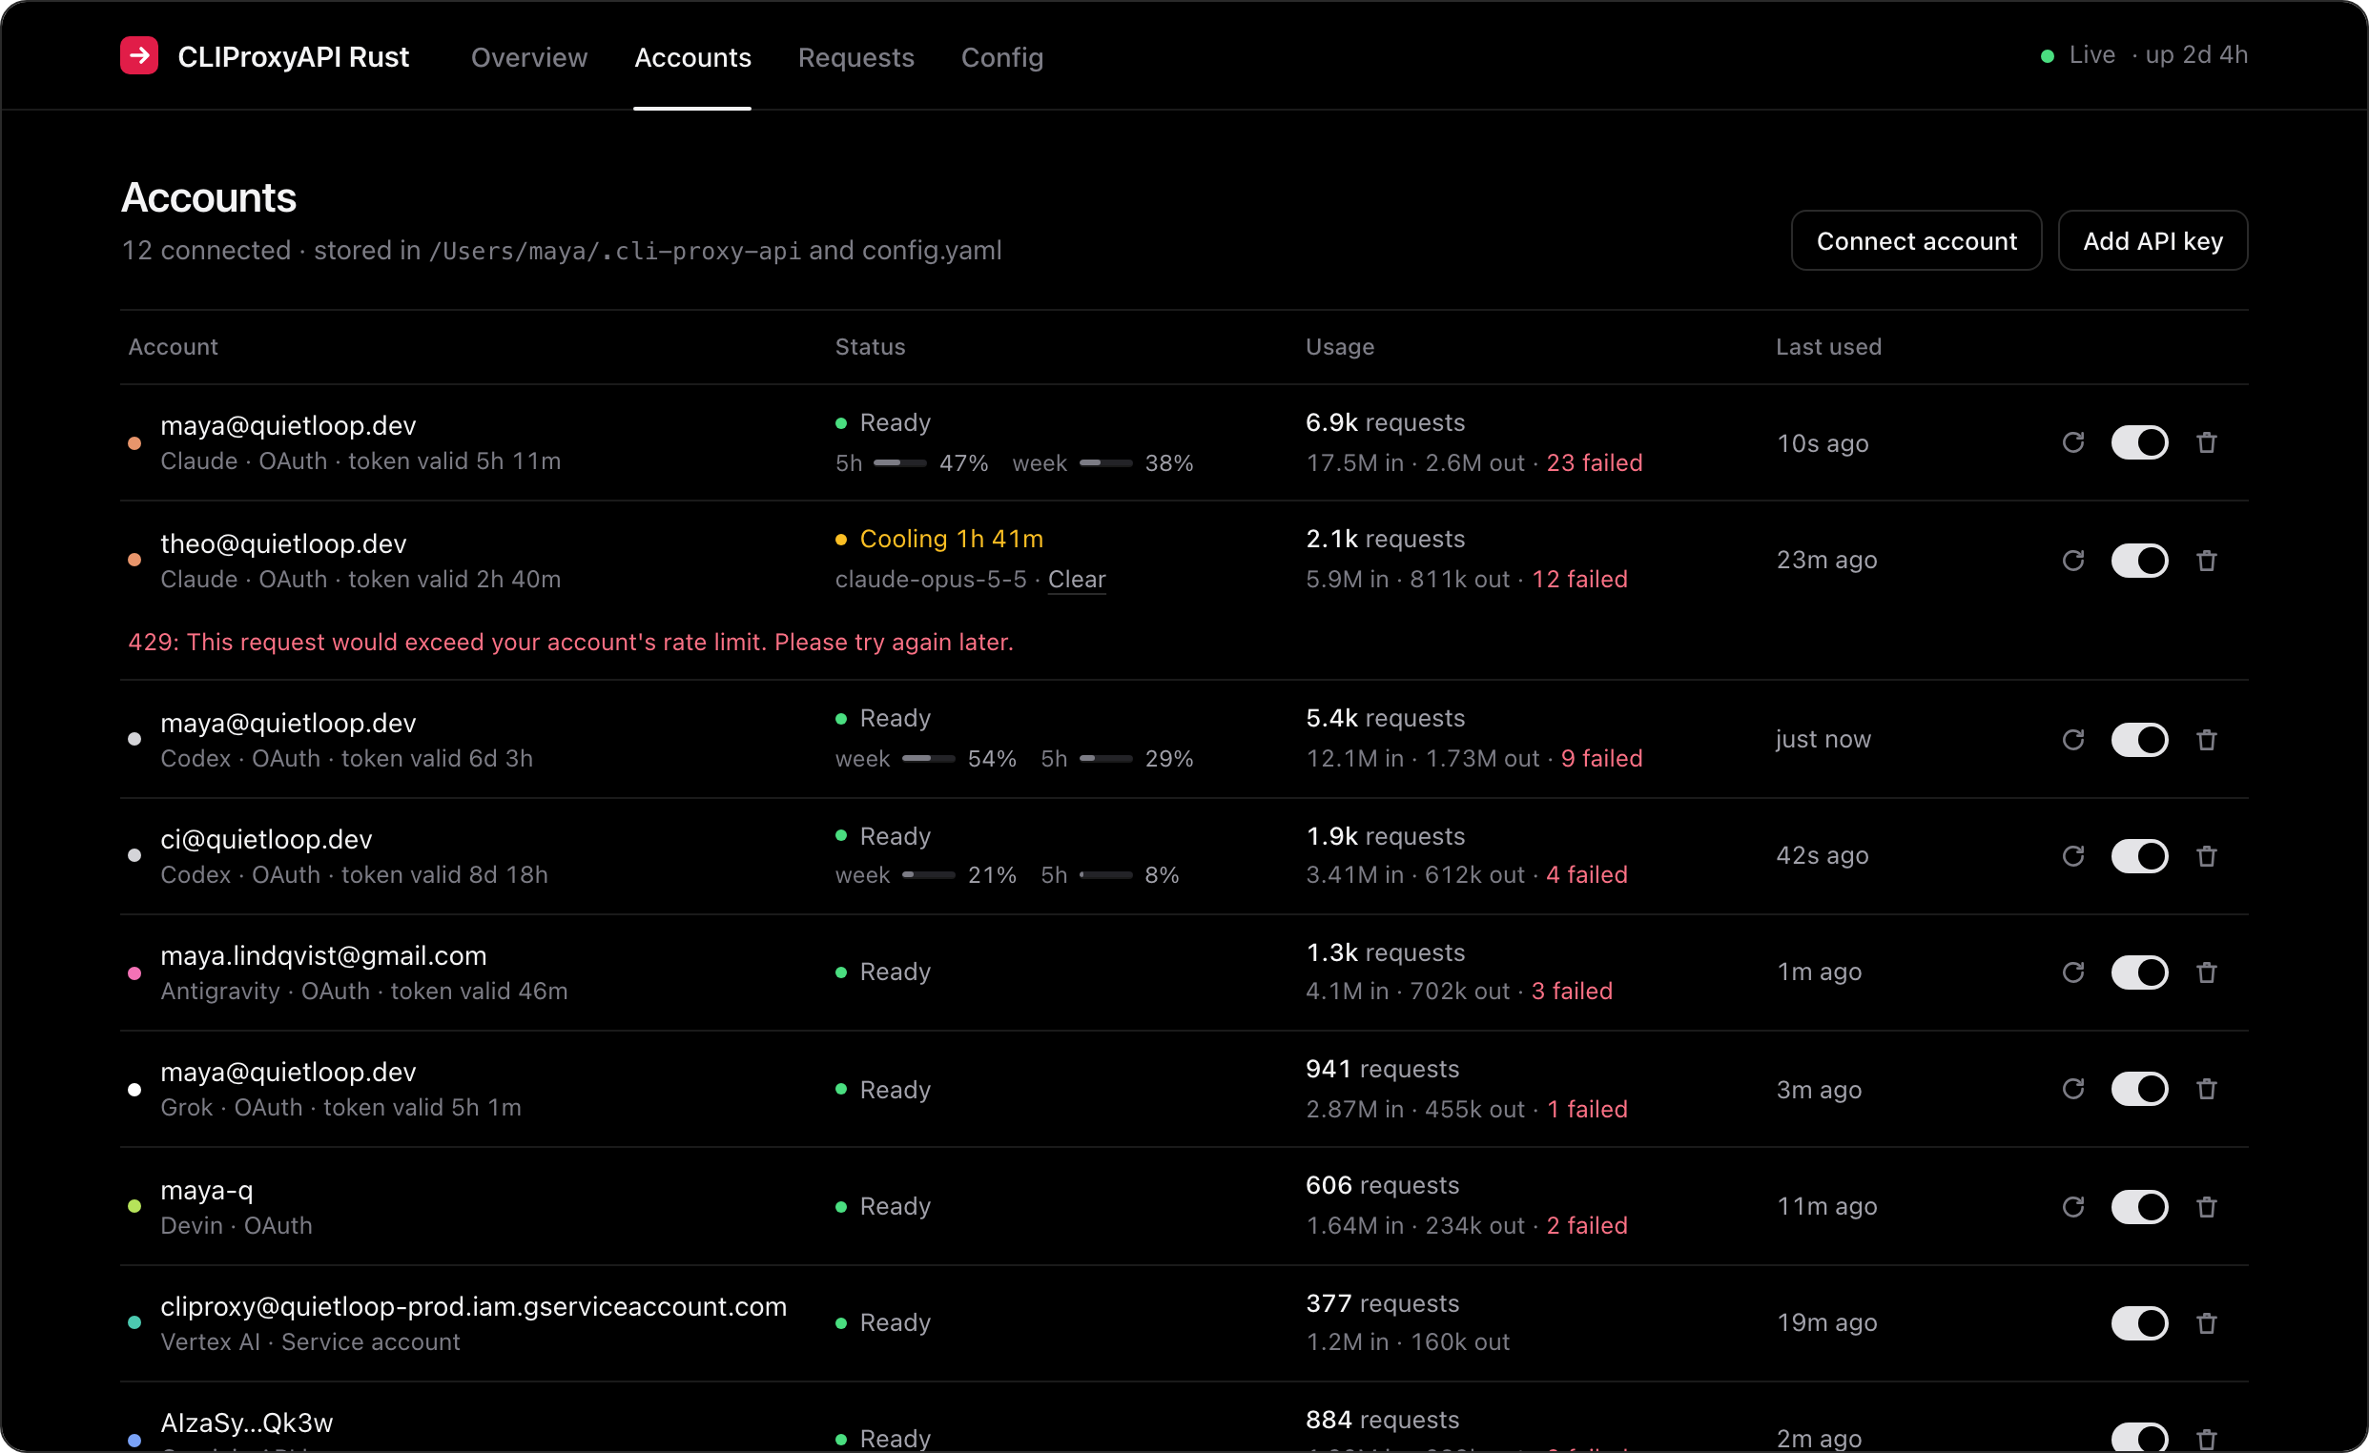Delete the Vertex AI service account
Viewport: 2369px width, 1453px height.
[2207, 1323]
